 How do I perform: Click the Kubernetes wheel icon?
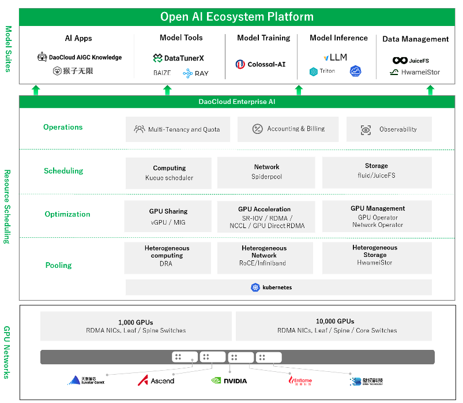click(x=255, y=288)
